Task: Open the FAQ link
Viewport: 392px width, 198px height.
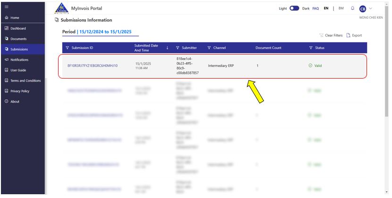Action: point(315,8)
